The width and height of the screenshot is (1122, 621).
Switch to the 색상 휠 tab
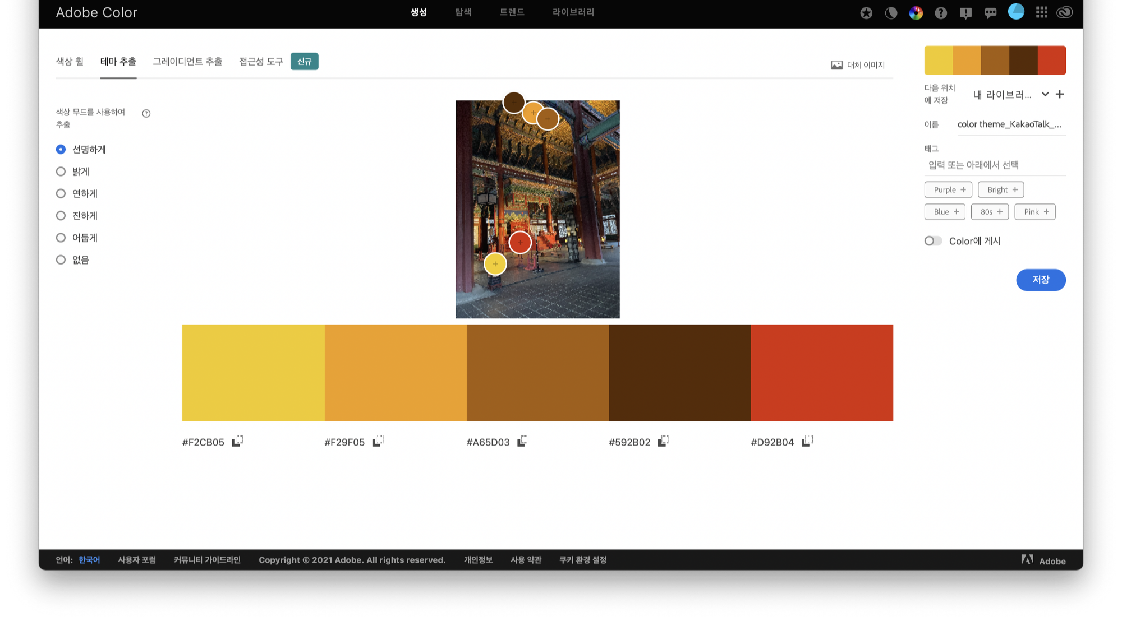pyautogui.click(x=70, y=62)
